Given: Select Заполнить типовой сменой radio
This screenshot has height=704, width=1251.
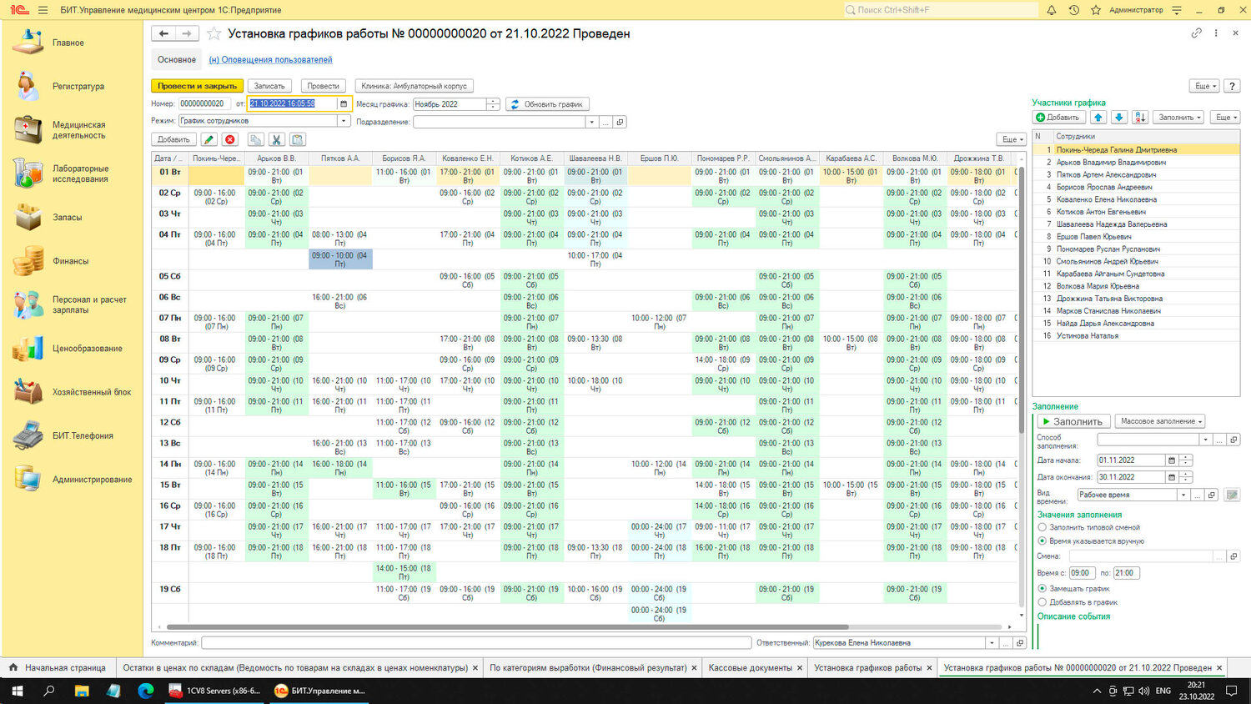Looking at the screenshot, I should click(1042, 527).
